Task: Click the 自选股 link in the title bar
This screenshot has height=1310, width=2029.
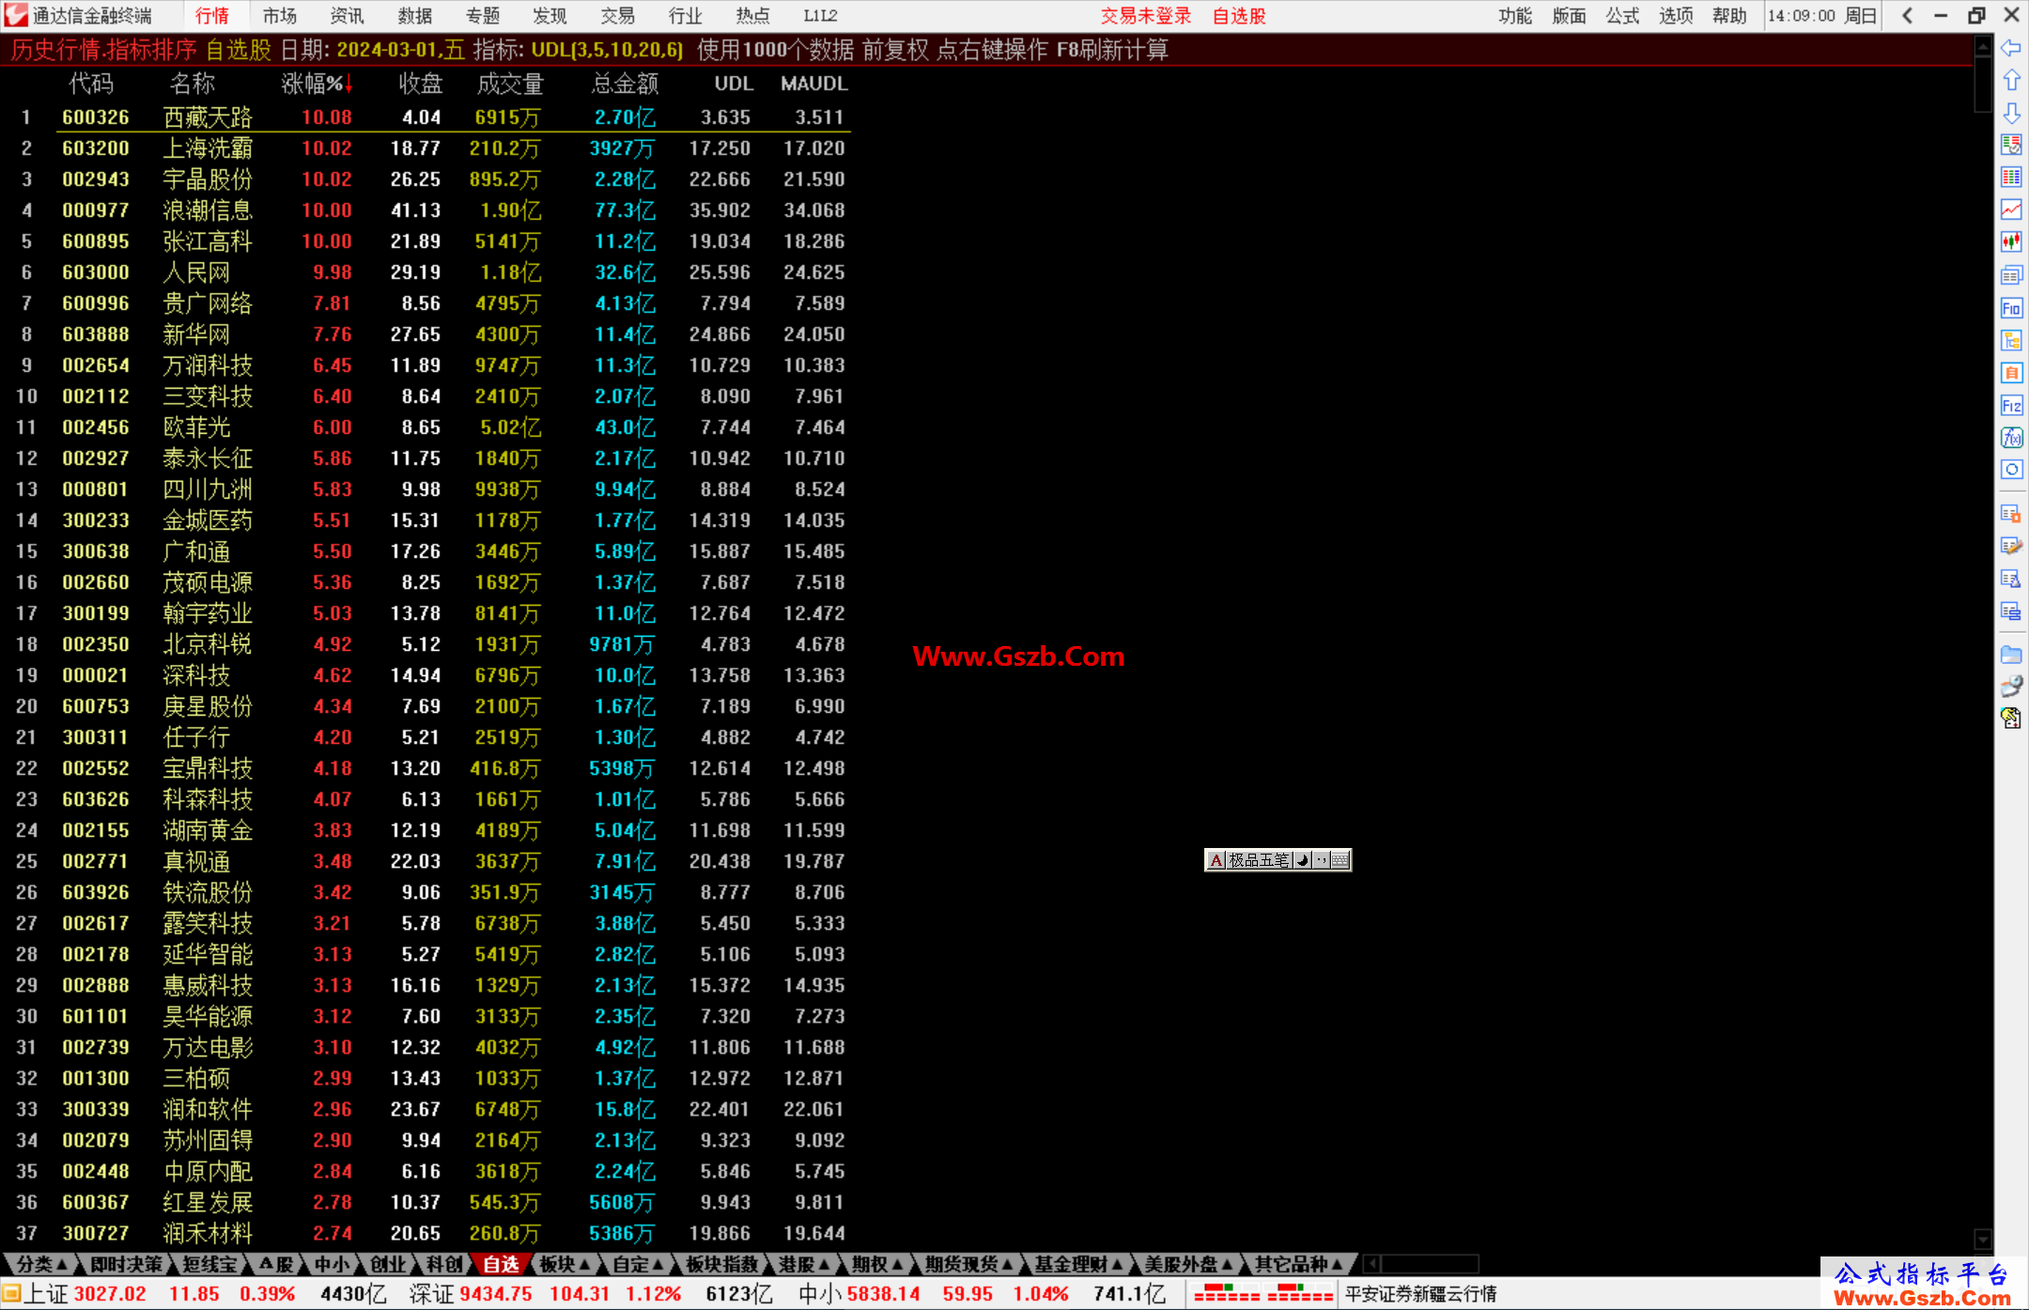Action: 1239,16
